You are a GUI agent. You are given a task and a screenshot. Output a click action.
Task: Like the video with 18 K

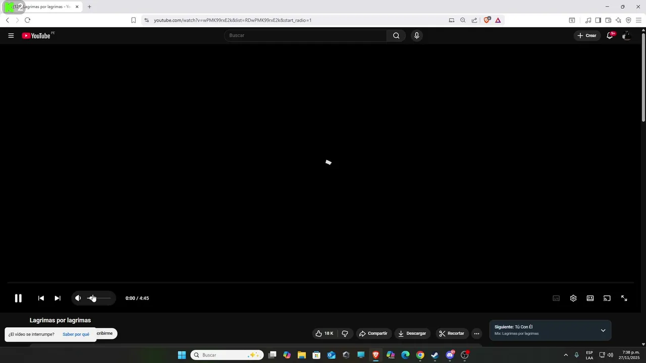pyautogui.click(x=325, y=333)
